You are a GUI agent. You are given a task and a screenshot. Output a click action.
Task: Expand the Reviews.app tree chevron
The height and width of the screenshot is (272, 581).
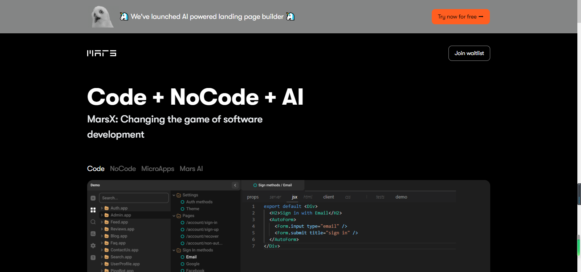[x=102, y=229]
